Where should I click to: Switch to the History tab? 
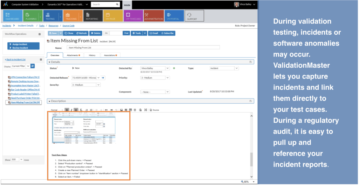click(92, 55)
